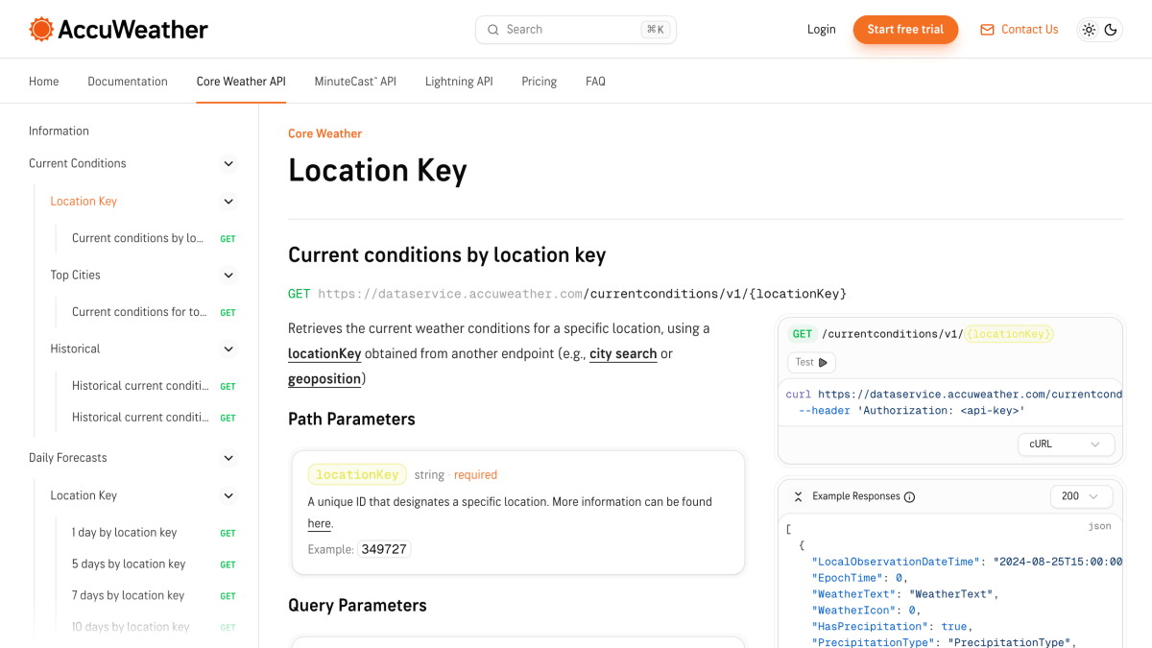Click the Current Conditions sidebar label
Image resolution: width=1152 pixels, height=648 pixels.
click(x=78, y=164)
